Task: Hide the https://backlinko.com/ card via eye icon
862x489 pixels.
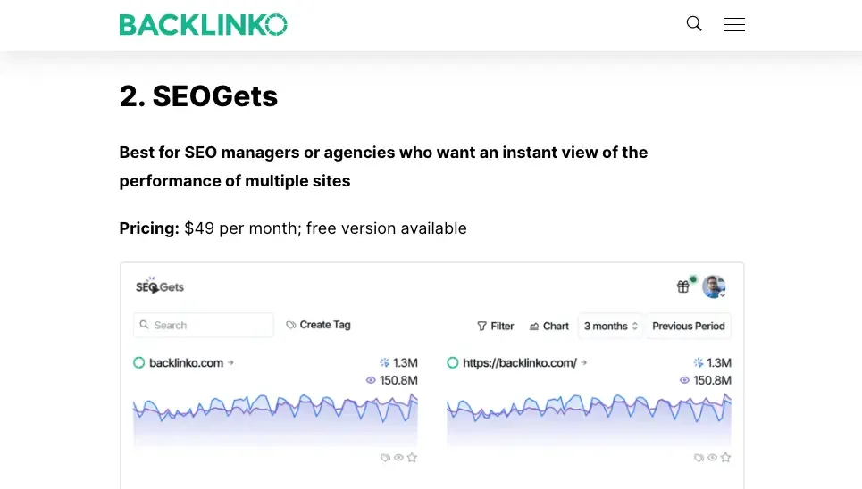Action: pos(713,458)
